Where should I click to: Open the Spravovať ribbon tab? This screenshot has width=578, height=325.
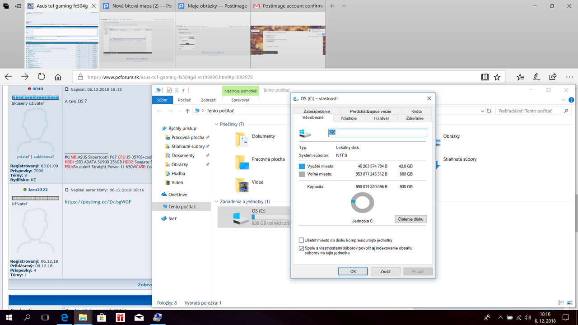tap(240, 100)
